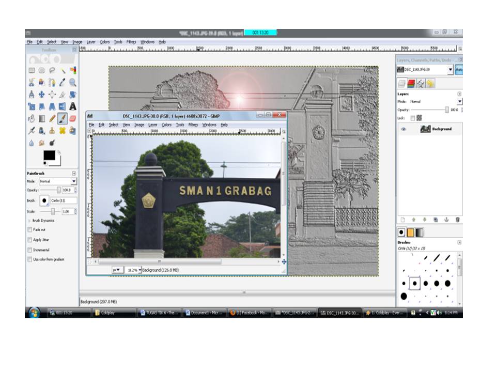Select the Ellipse Select tool
Viewport: 496px width, 372px height.
pyautogui.click(x=42, y=70)
